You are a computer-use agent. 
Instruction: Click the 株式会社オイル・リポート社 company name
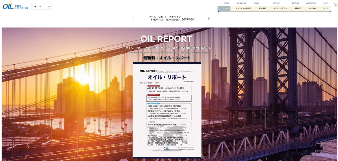[x=21, y=7]
